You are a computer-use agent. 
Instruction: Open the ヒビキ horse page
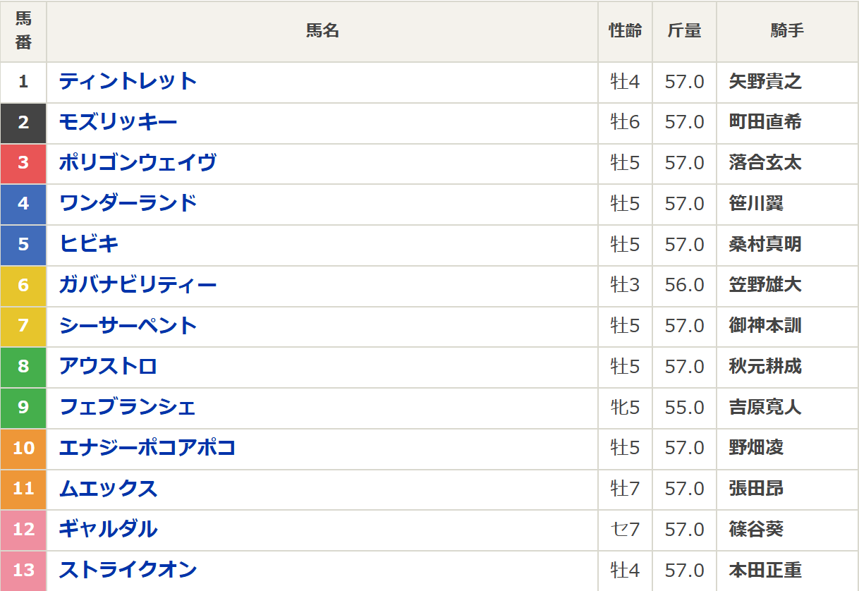pyautogui.click(x=89, y=244)
